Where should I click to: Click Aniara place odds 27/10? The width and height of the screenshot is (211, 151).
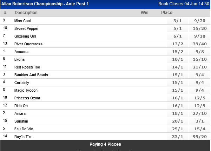pyautogui.click(x=199, y=113)
